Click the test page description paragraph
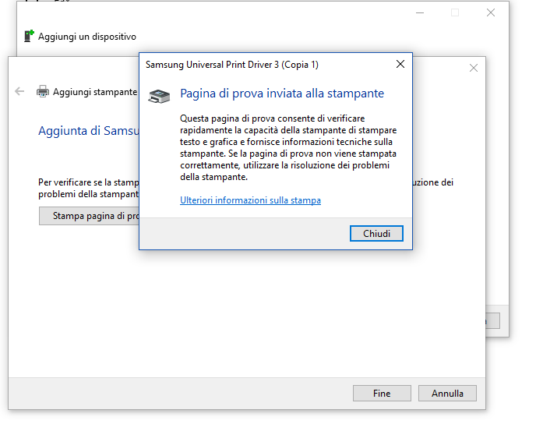This screenshot has width=536, height=424. (x=287, y=147)
